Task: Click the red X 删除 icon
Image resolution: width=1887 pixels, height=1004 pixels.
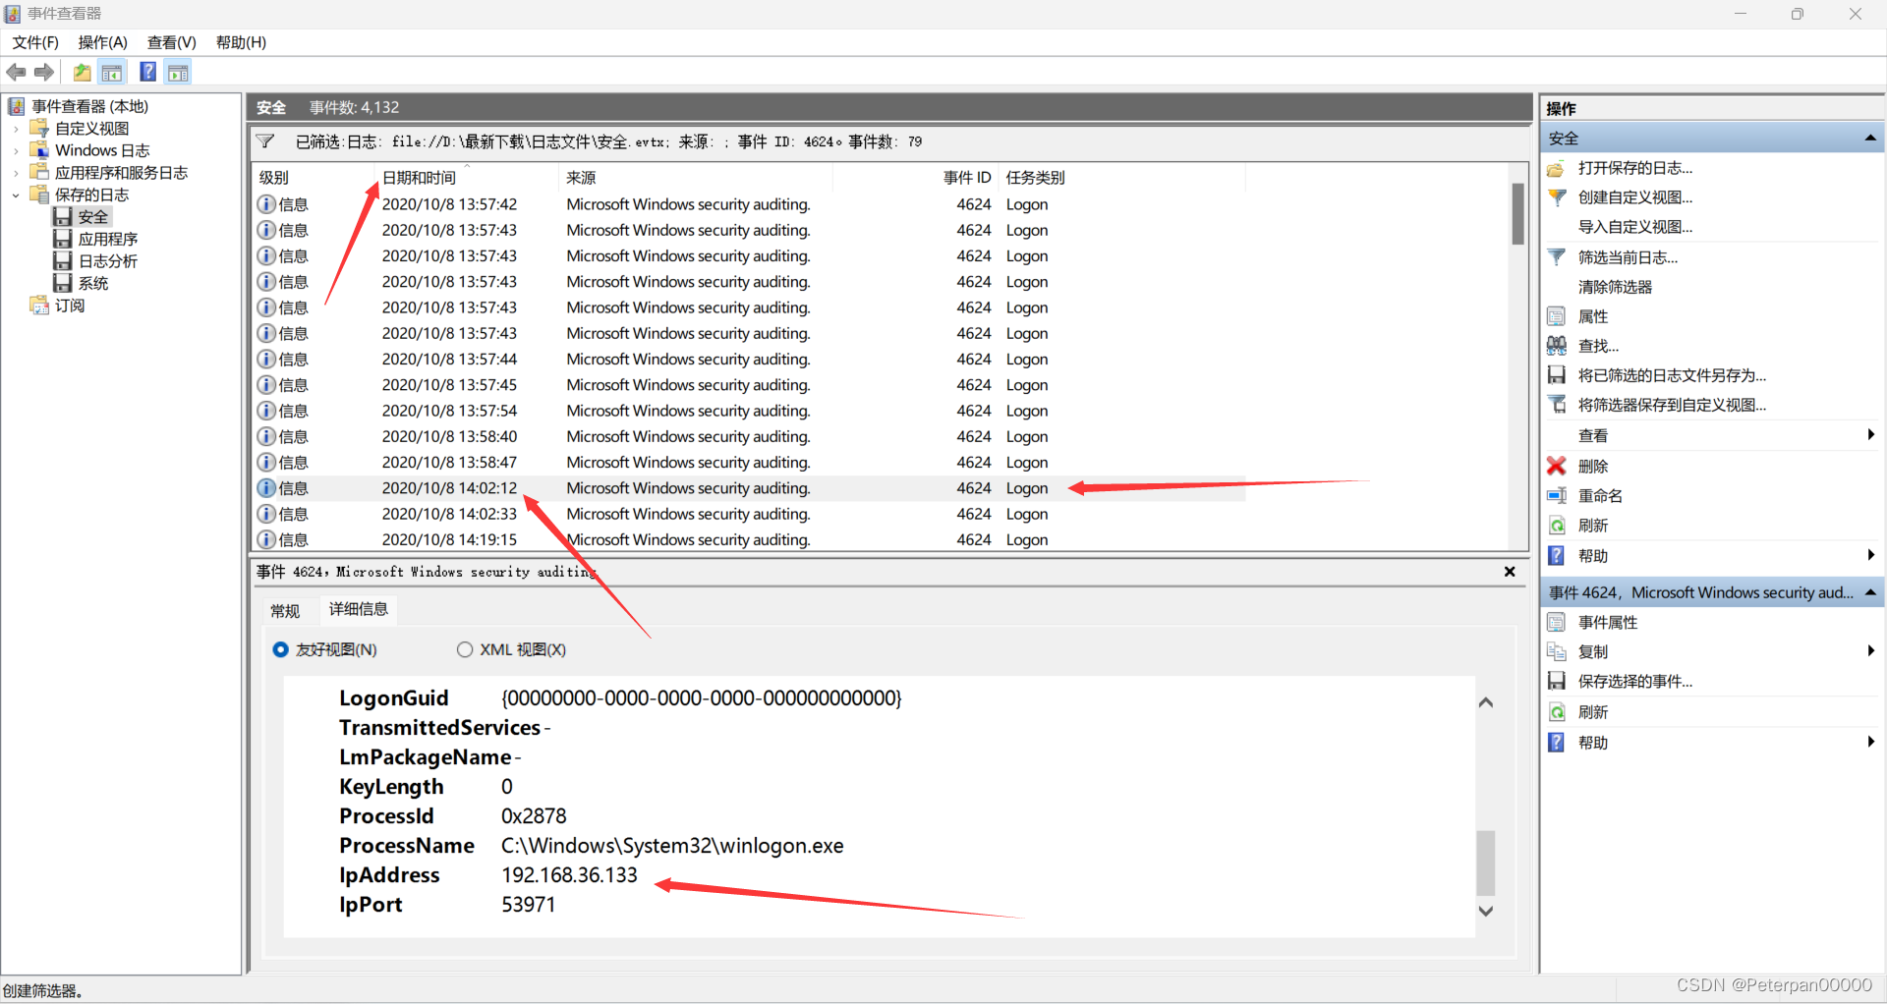Action: coord(1557,466)
